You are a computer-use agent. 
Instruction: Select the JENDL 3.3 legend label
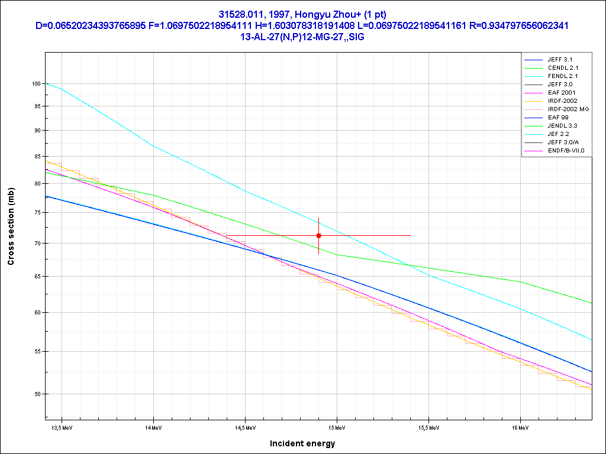pos(563,126)
